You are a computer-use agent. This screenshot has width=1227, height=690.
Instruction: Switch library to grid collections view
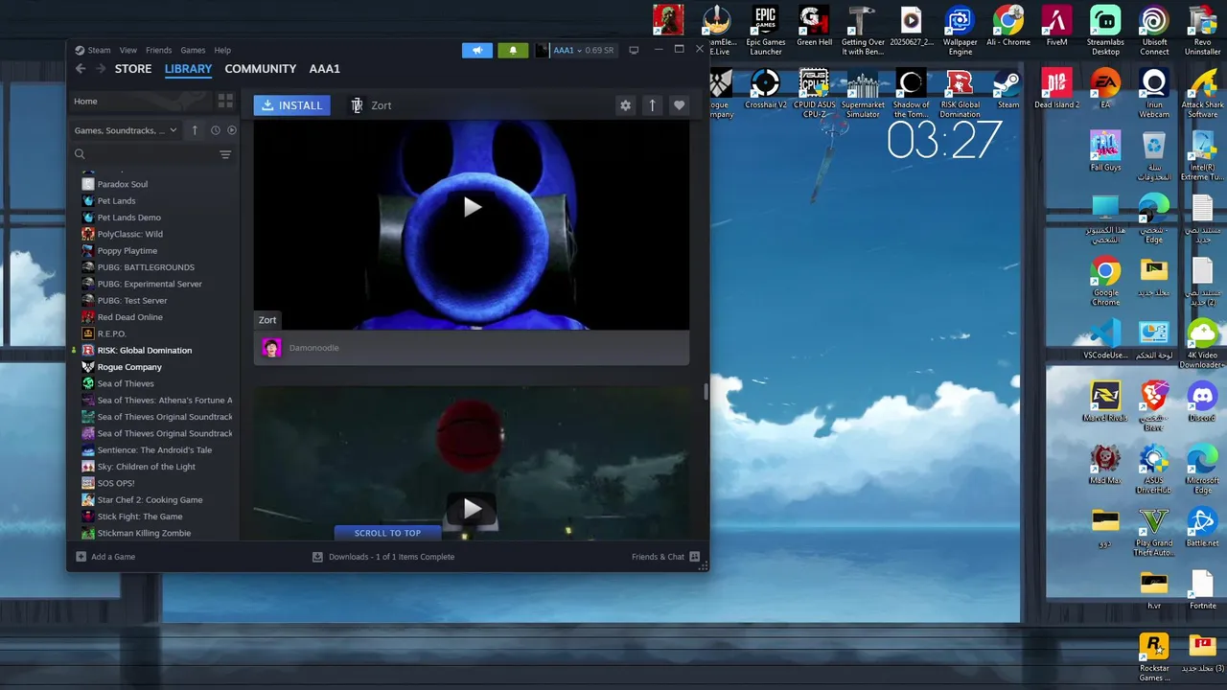(x=225, y=101)
